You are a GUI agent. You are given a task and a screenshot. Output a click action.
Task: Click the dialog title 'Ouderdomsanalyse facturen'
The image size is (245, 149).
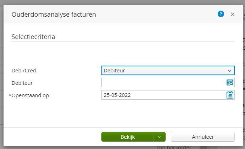pos(54,15)
